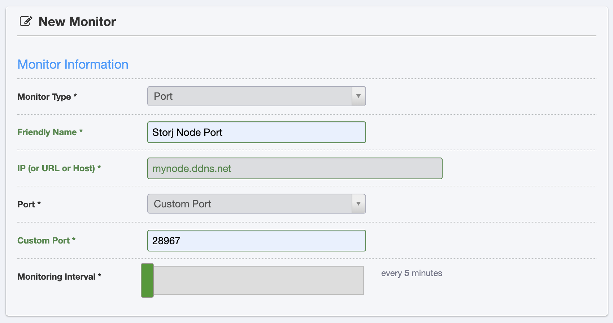
Task: Click the Monitoring Interval label
Action: click(x=60, y=277)
